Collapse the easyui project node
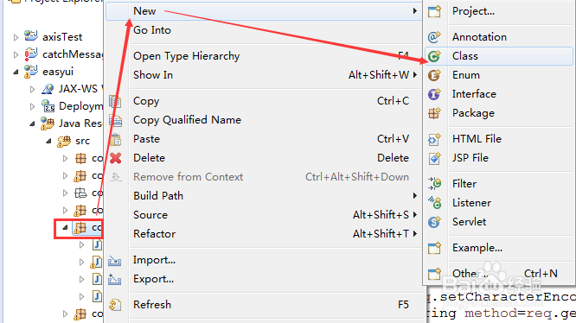 pyautogui.click(x=16, y=72)
